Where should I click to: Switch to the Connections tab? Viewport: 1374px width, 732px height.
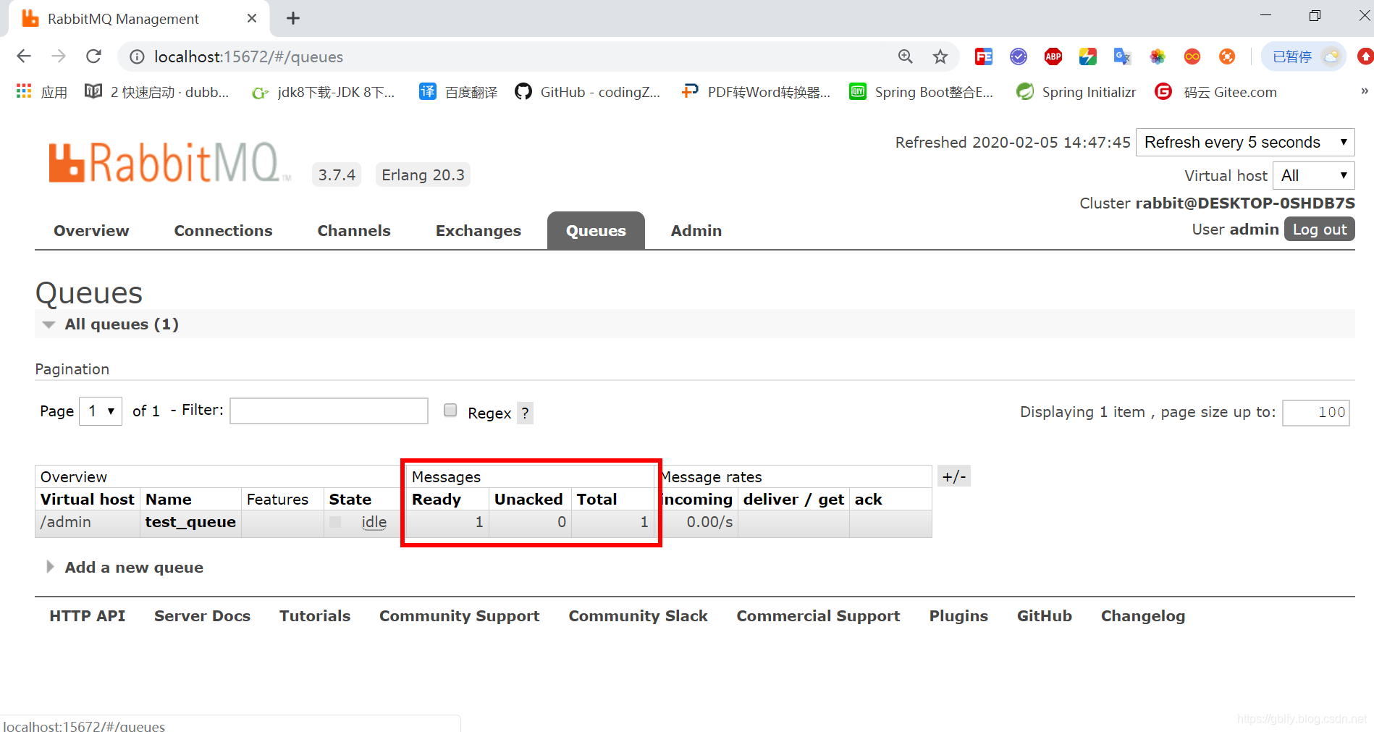pyautogui.click(x=223, y=231)
